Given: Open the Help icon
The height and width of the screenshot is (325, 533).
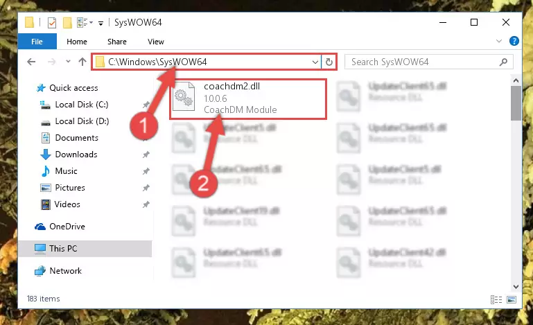Looking at the screenshot, I should (x=514, y=41).
